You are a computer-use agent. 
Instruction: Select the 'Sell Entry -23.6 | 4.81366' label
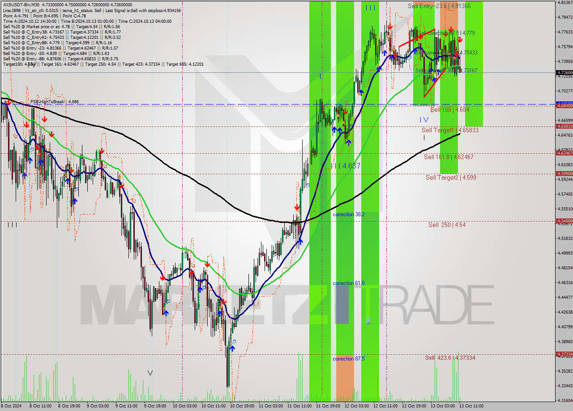click(x=439, y=6)
